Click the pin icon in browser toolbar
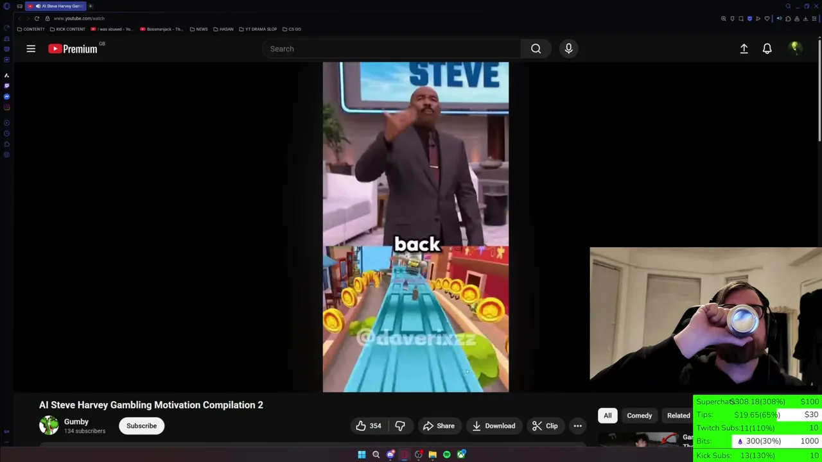The width and height of the screenshot is (822, 462). pyautogui.click(x=732, y=19)
